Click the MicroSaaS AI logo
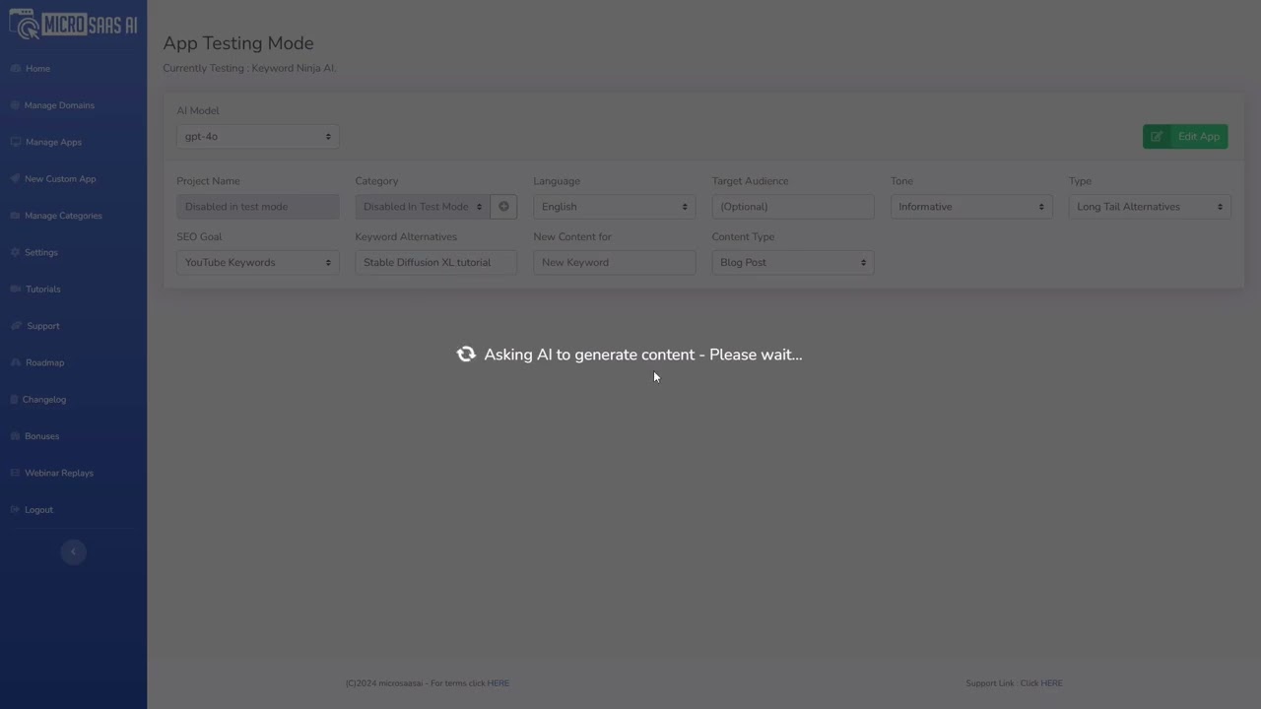Screen dimensions: 1261x709 pyautogui.click(x=73, y=25)
